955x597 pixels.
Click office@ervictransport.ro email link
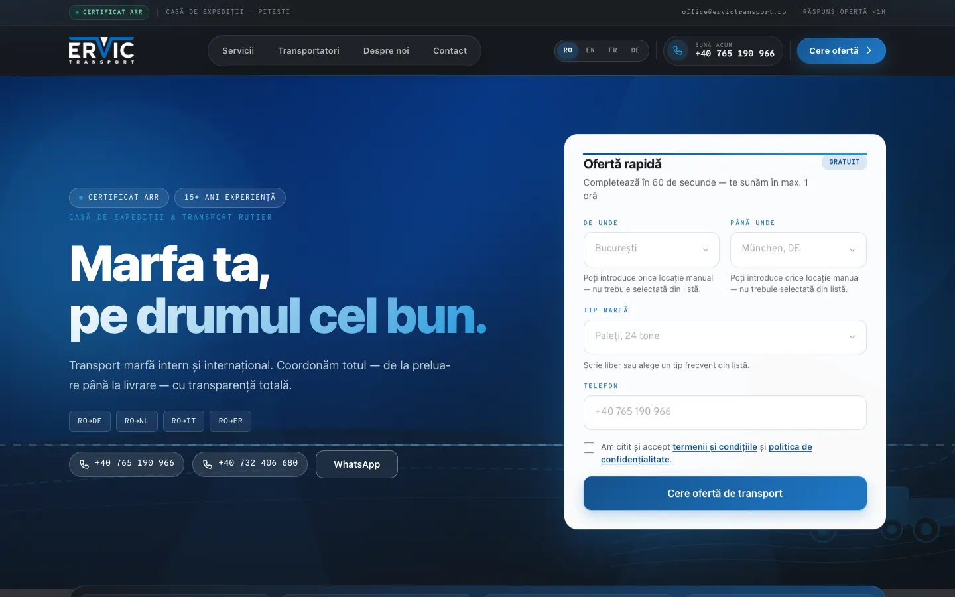733,12
